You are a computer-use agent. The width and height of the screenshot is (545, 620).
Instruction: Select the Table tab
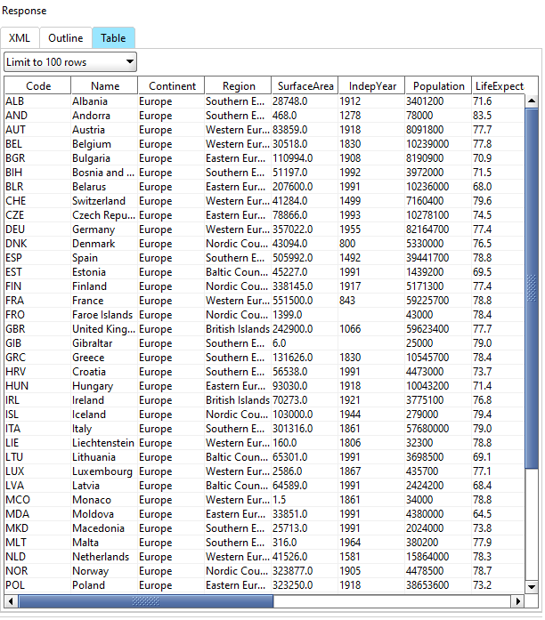point(113,38)
